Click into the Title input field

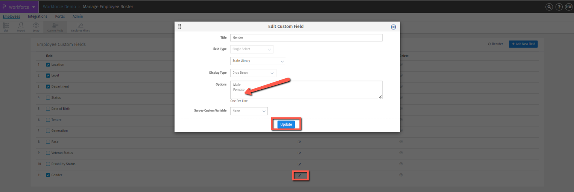[x=306, y=37]
